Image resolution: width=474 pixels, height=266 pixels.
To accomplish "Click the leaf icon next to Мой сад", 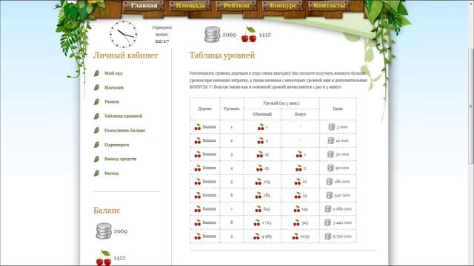I will click(x=97, y=73).
